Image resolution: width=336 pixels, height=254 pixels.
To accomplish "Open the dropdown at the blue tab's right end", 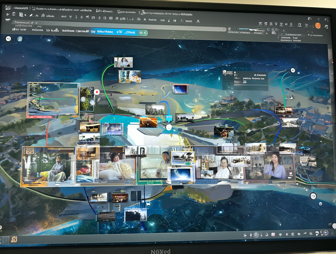I will click(142, 33).
